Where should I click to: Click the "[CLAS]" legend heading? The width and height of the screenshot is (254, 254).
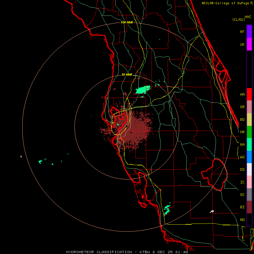(238, 19)
